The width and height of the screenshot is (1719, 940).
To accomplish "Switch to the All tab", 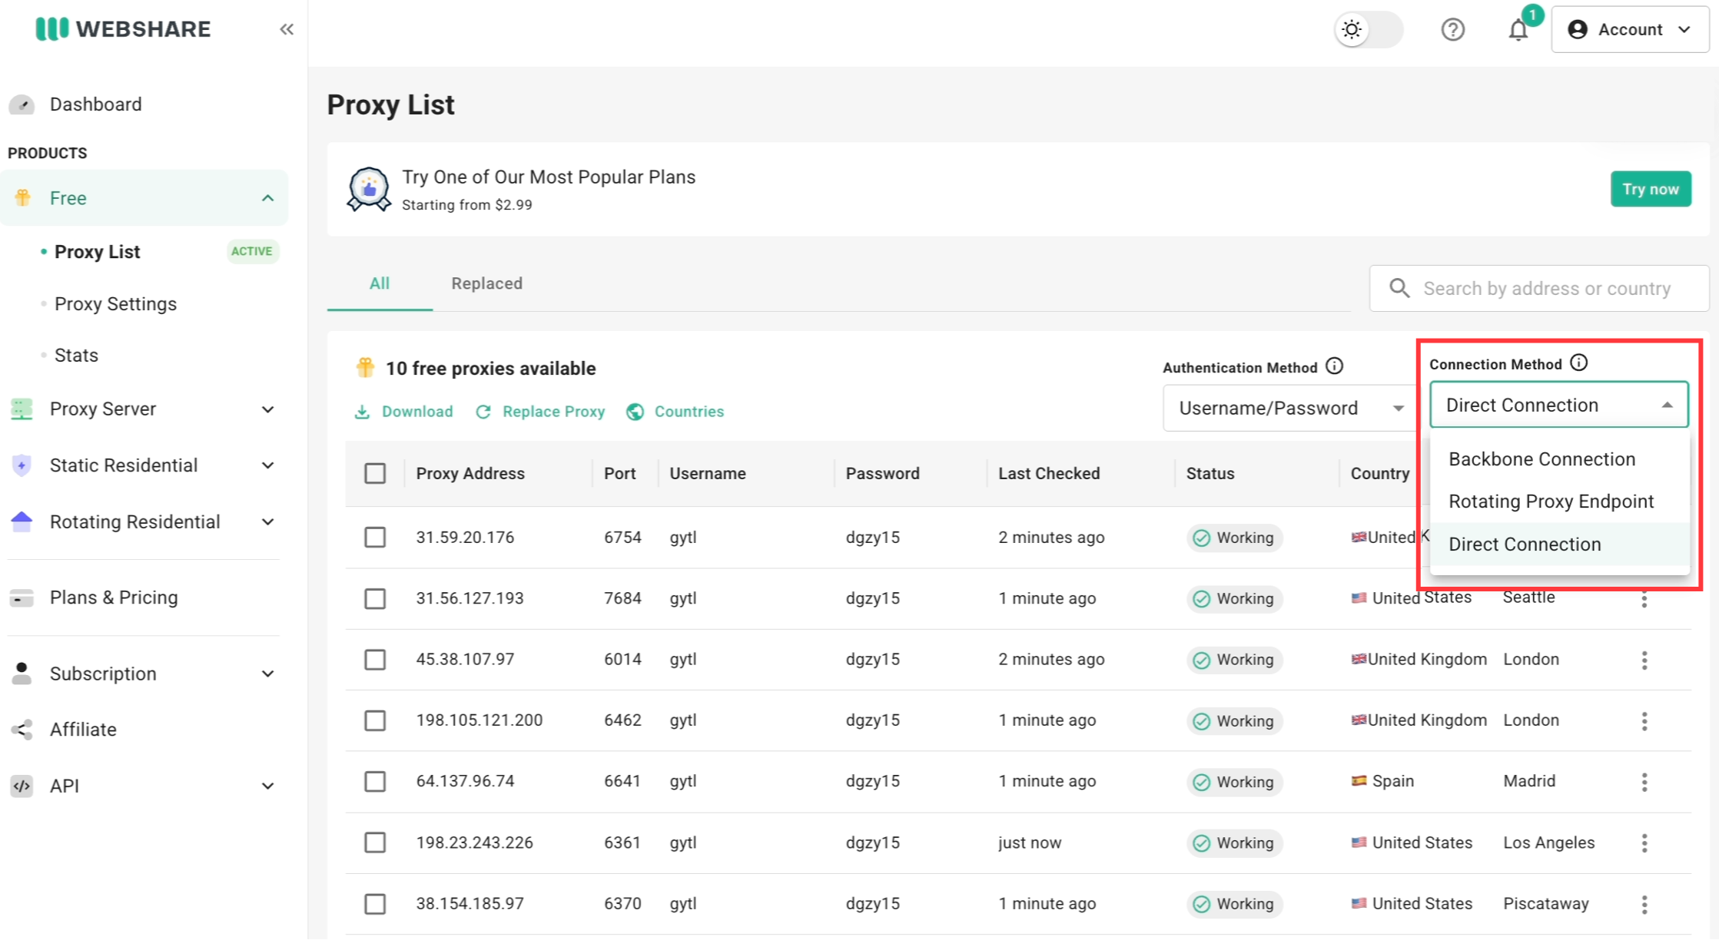I will click(380, 283).
